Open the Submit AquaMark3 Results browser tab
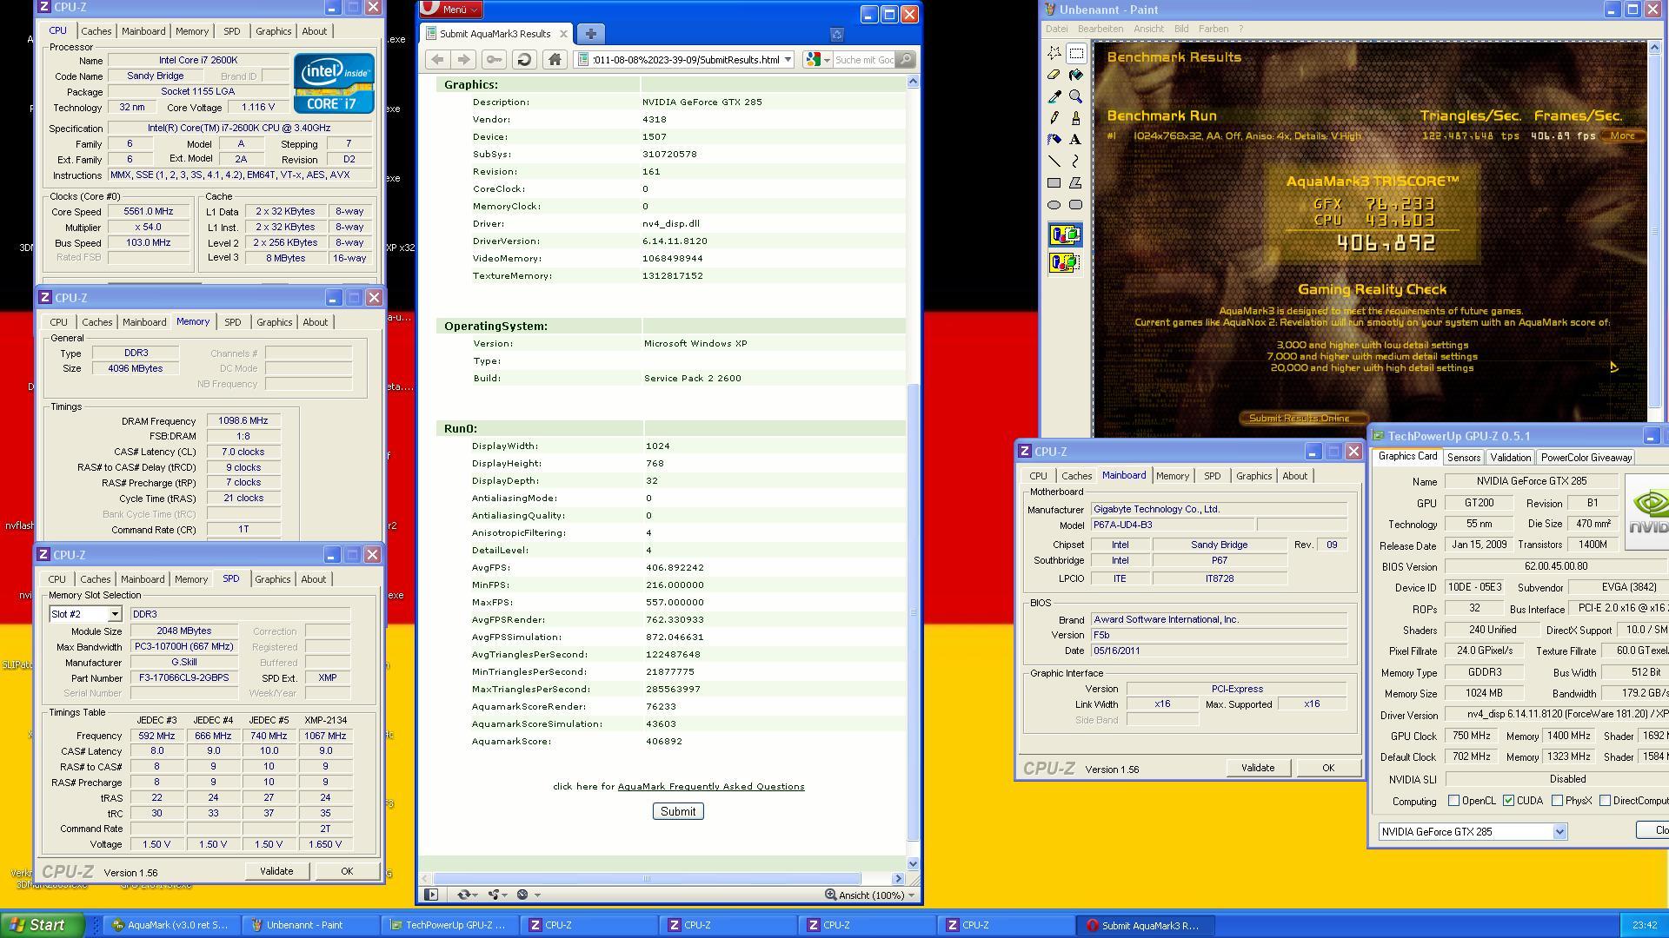Image resolution: width=1669 pixels, height=938 pixels. click(x=495, y=34)
